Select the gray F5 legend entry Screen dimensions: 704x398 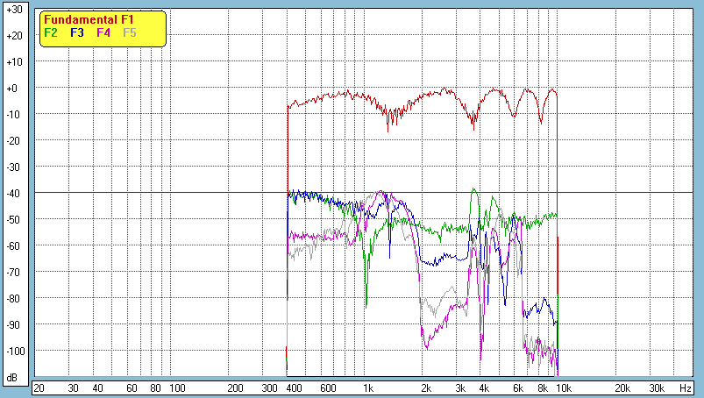point(130,32)
